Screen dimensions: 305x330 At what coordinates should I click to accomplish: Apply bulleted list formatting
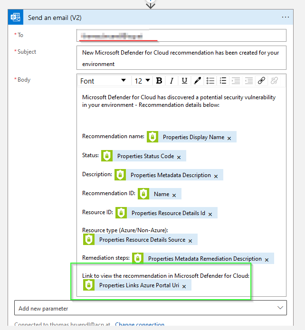click(x=210, y=81)
